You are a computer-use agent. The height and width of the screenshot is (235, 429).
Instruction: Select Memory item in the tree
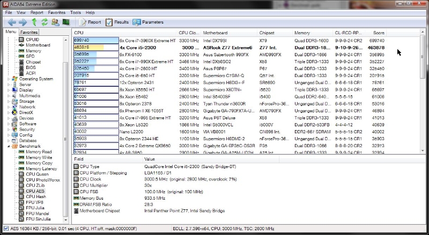33,51
